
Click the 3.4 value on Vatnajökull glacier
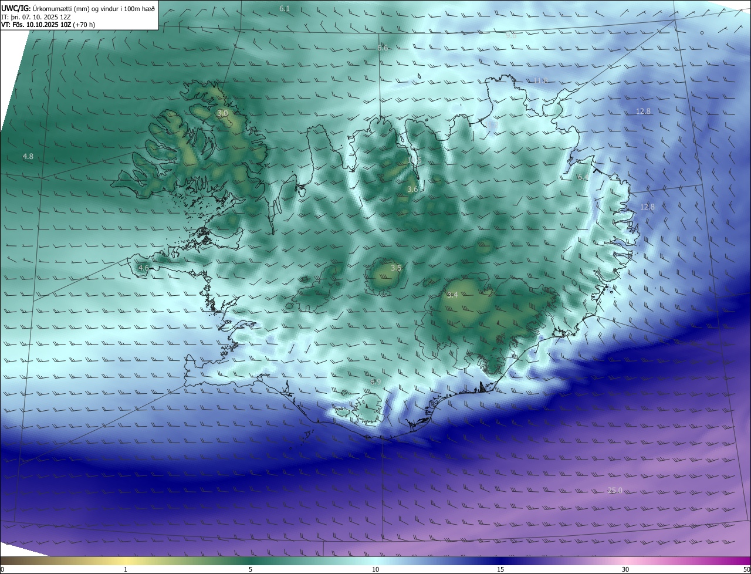tap(452, 295)
